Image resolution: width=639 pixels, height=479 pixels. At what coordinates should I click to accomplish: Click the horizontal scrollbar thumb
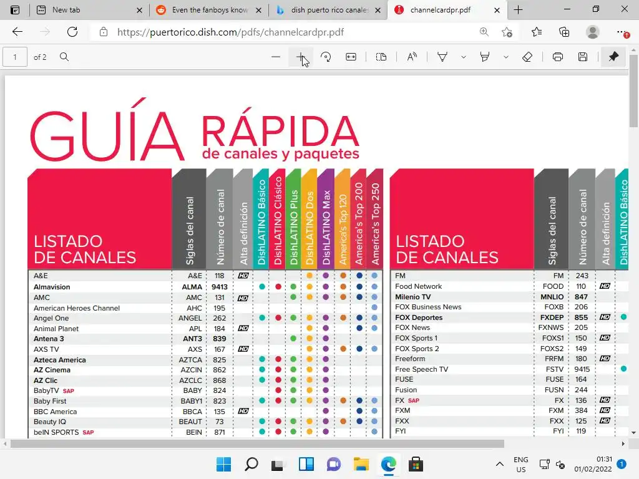tap(257, 443)
